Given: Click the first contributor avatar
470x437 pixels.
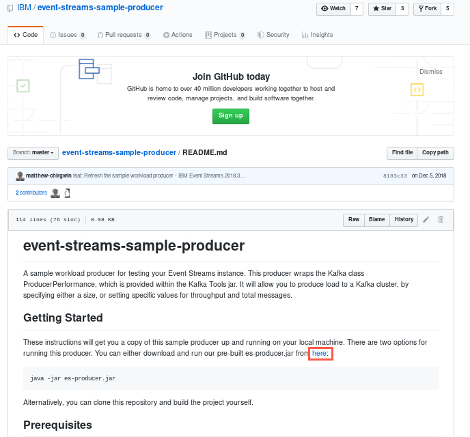Looking at the screenshot, I should [55, 193].
